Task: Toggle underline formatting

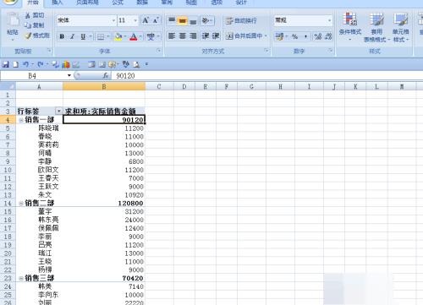Action: pyautogui.click(x=83, y=36)
